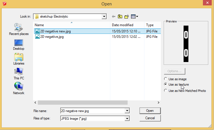Expand the File name dropdown arrow
The width and height of the screenshot is (214, 130).
click(127, 111)
